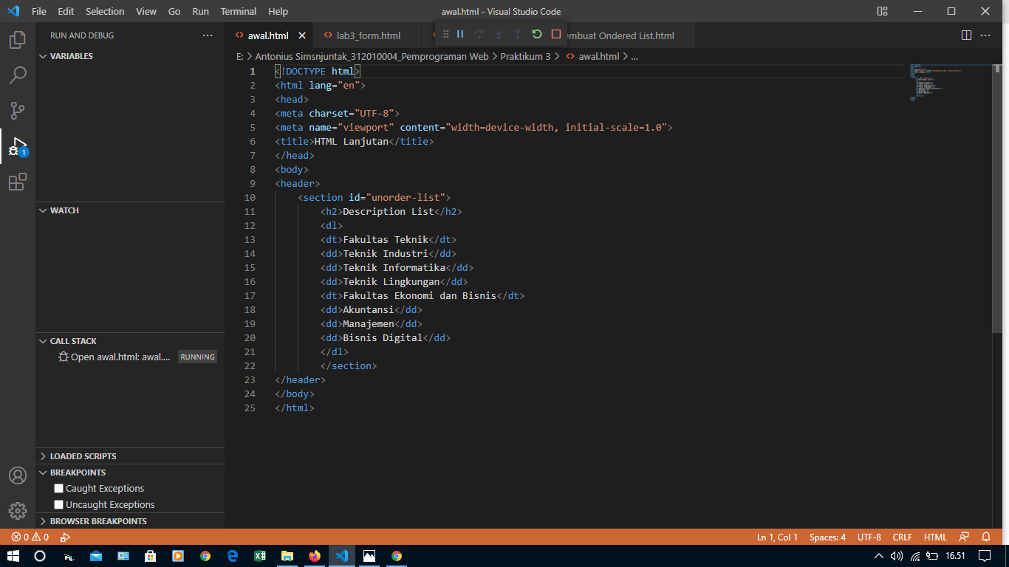Viewport: 1009px width, 567px height.
Task: Enable the Caught Exceptions breakpoint
Action: [x=58, y=488]
